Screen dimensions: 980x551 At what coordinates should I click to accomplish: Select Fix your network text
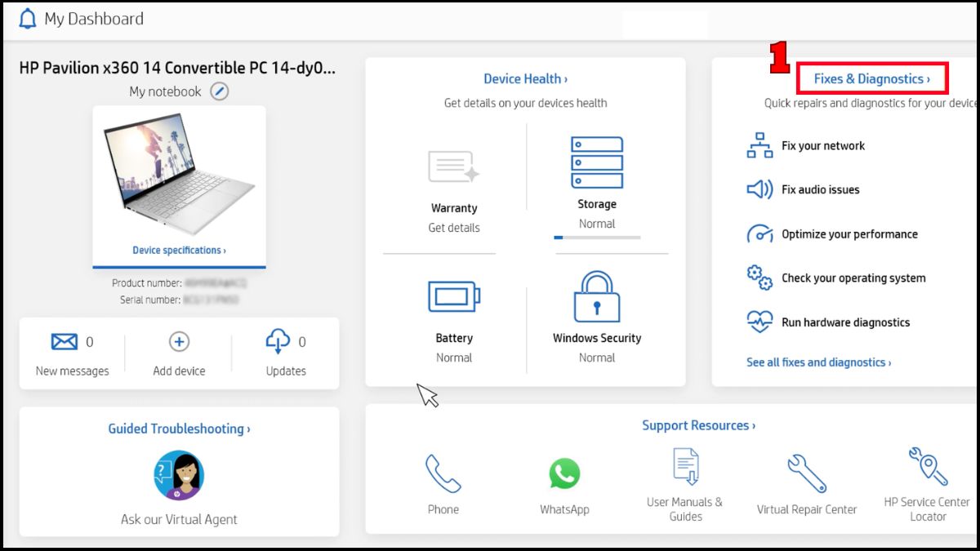[823, 145]
